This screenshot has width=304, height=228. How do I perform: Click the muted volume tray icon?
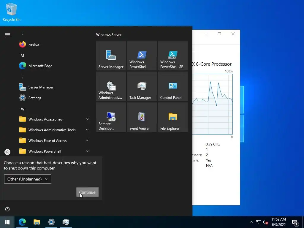tap(265, 222)
